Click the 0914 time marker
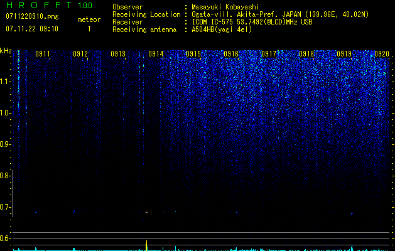Screen dimensions: 395x251 (156, 54)
